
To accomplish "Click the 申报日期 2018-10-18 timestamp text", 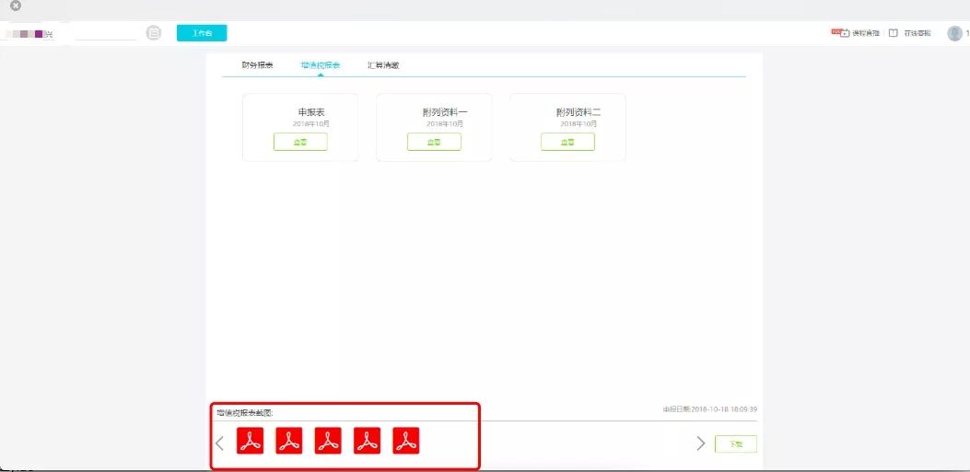I will click(710, 409).
